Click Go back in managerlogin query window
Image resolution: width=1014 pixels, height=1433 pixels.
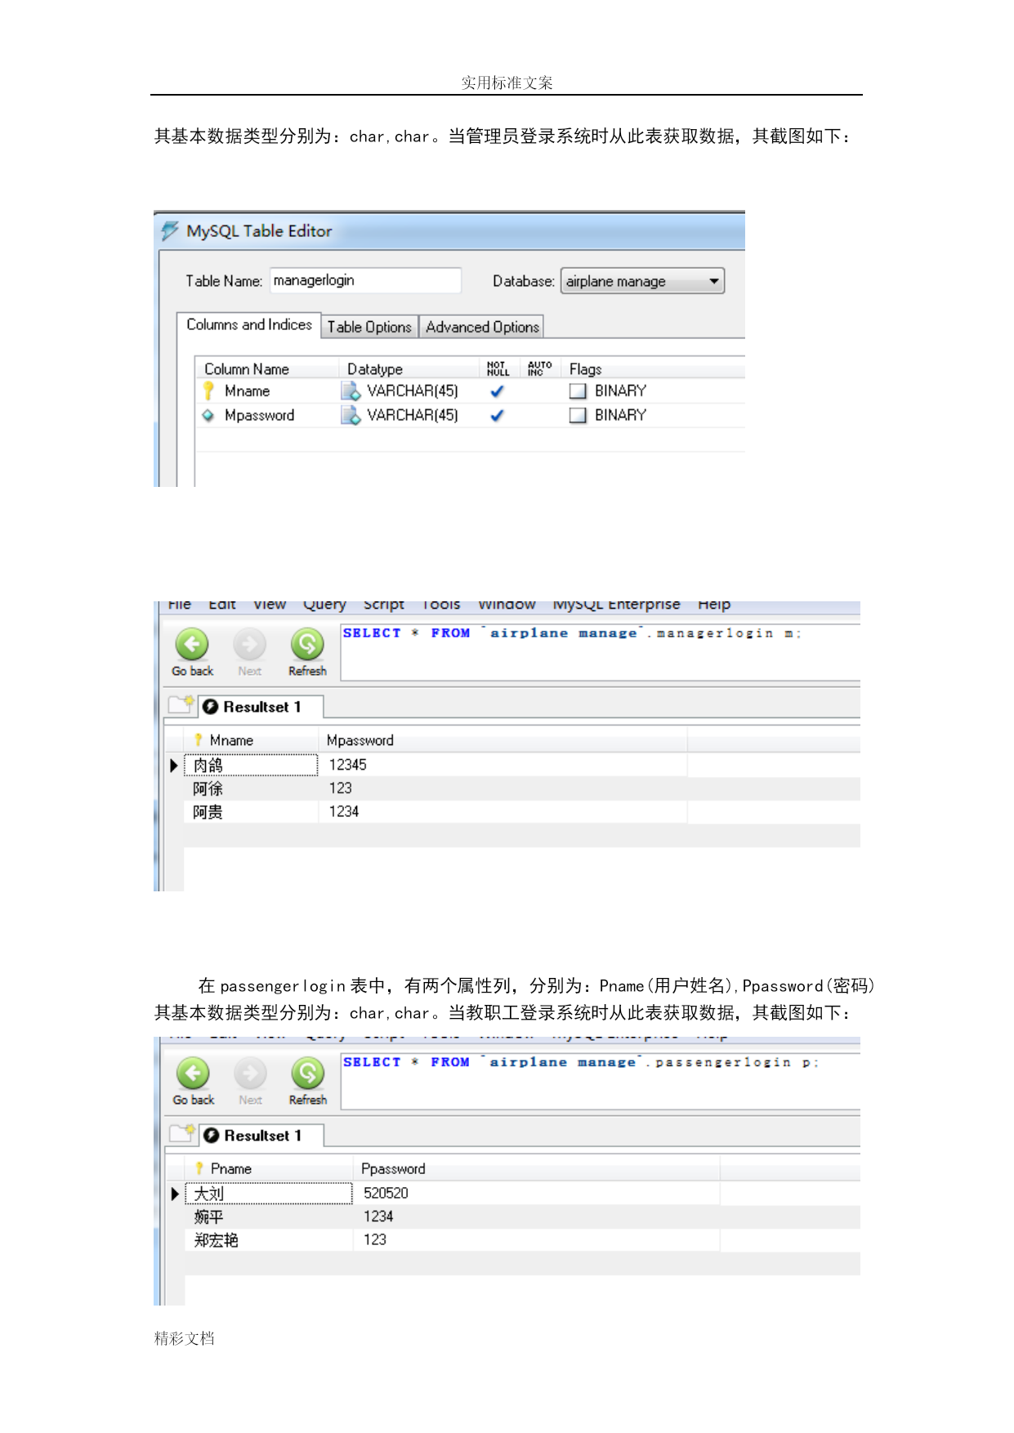pyautogui.click(x=192, y=653)
